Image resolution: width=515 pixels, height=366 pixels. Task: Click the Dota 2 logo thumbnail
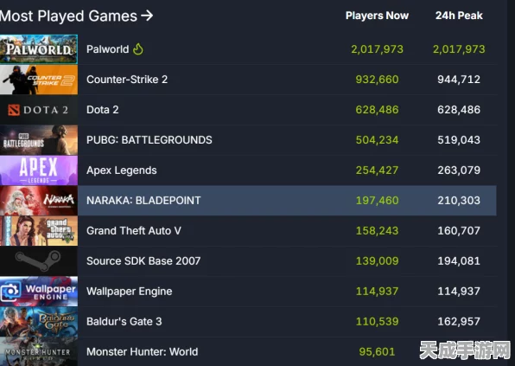click(39, 110)
